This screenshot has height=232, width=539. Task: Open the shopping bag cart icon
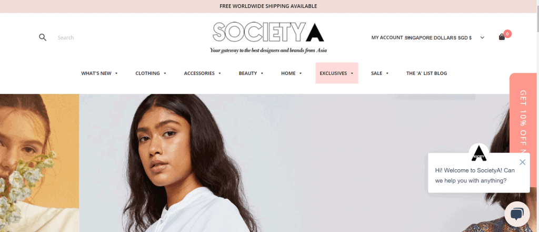coord(502,37)
